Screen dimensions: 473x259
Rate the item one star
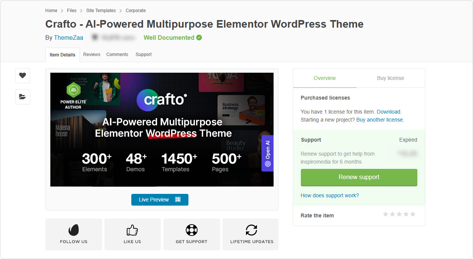point(386,214)
